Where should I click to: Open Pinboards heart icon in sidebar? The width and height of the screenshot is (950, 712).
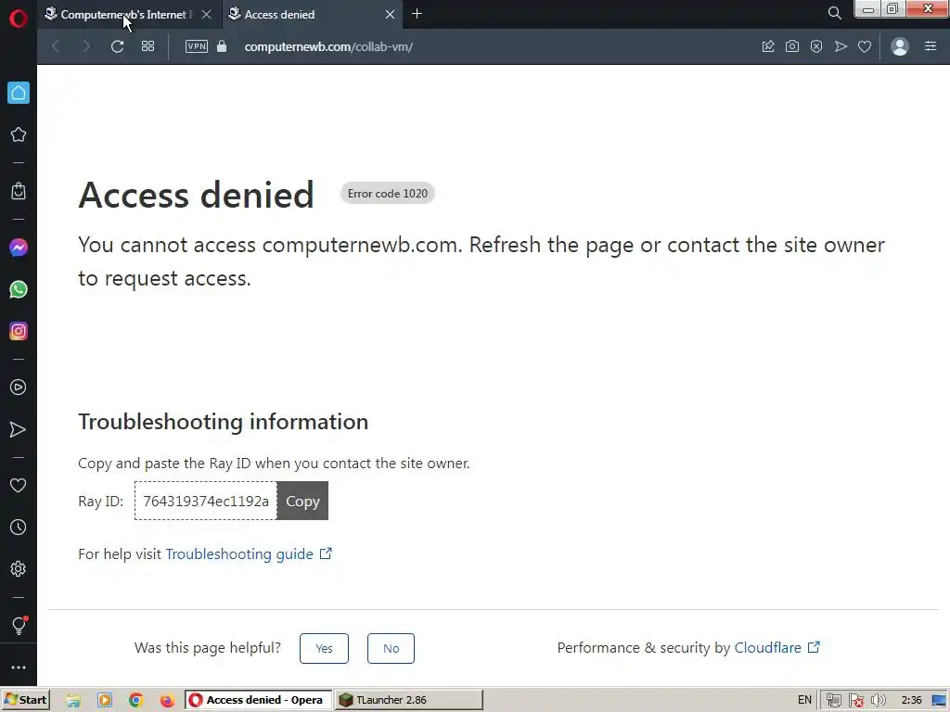click(19, 486)
